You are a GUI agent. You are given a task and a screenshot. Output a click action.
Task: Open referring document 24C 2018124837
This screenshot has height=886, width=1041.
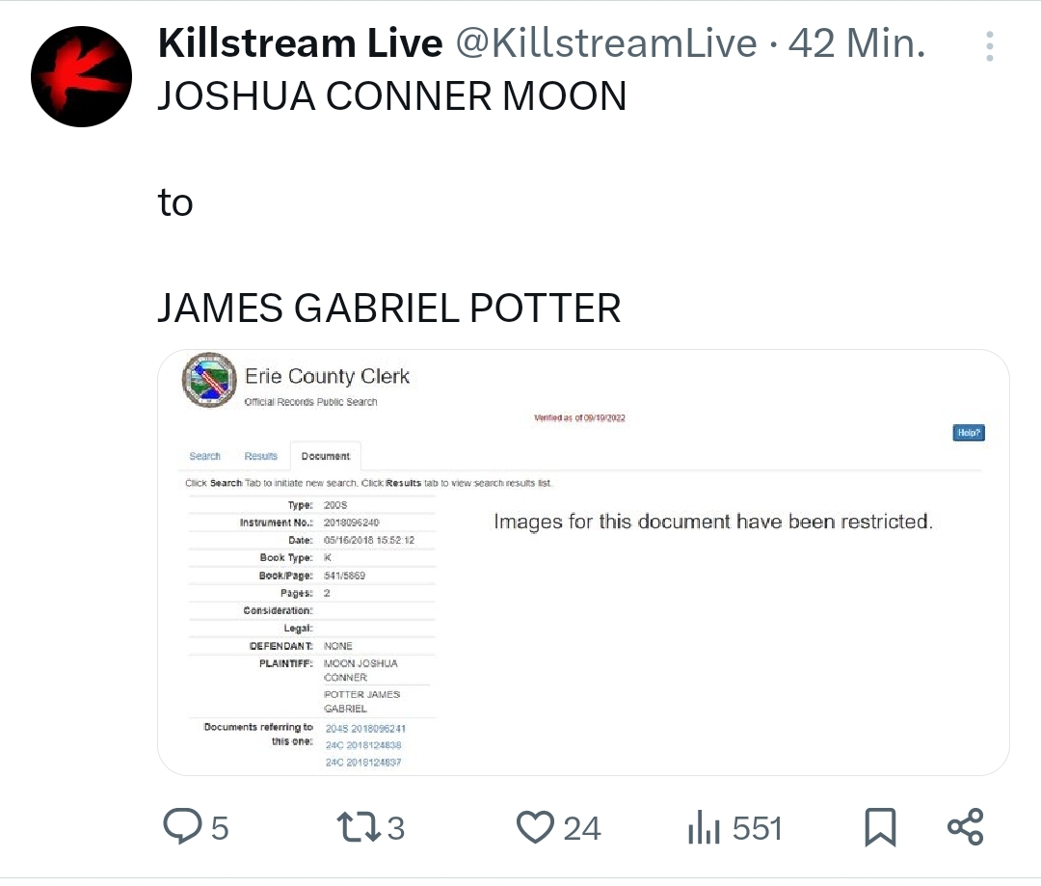point(363,763)
